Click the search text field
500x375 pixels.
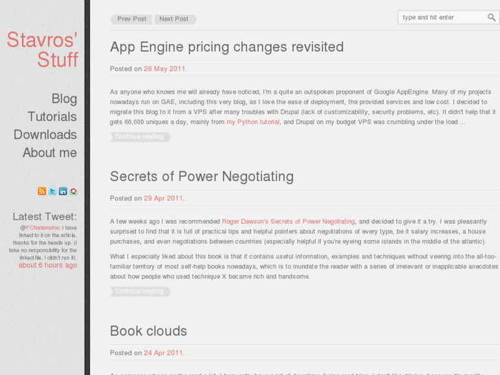tap(442, 17)
